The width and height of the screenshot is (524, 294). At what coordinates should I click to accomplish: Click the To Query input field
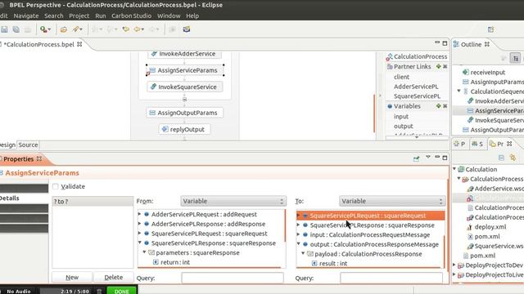coord(391,278)
